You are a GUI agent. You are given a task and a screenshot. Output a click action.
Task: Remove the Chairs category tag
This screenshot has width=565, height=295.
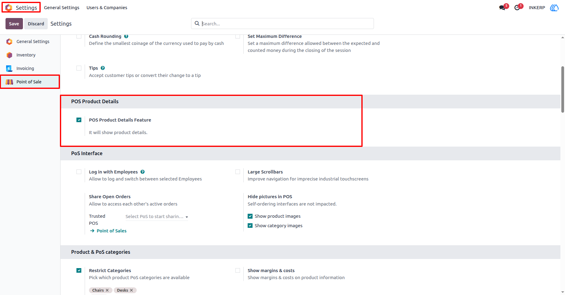pyautogui.click(x=107, y=290)
